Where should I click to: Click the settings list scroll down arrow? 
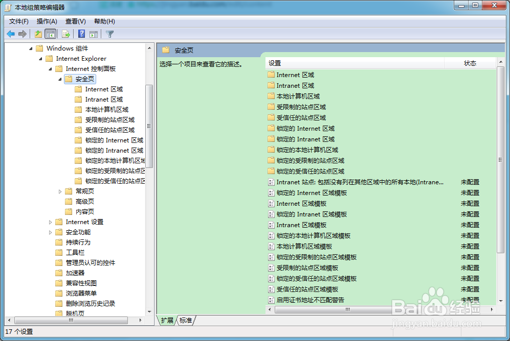coord(501,301)
